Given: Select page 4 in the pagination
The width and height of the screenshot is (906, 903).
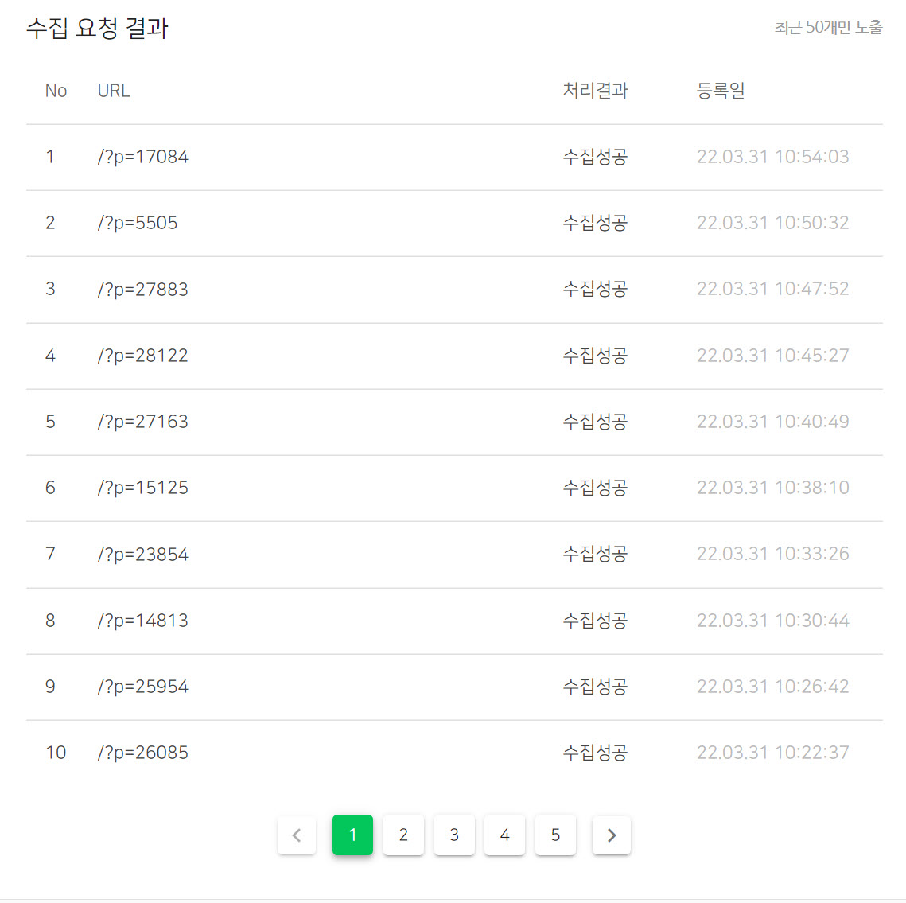Looking at the screenshot, I should [504, 835].
